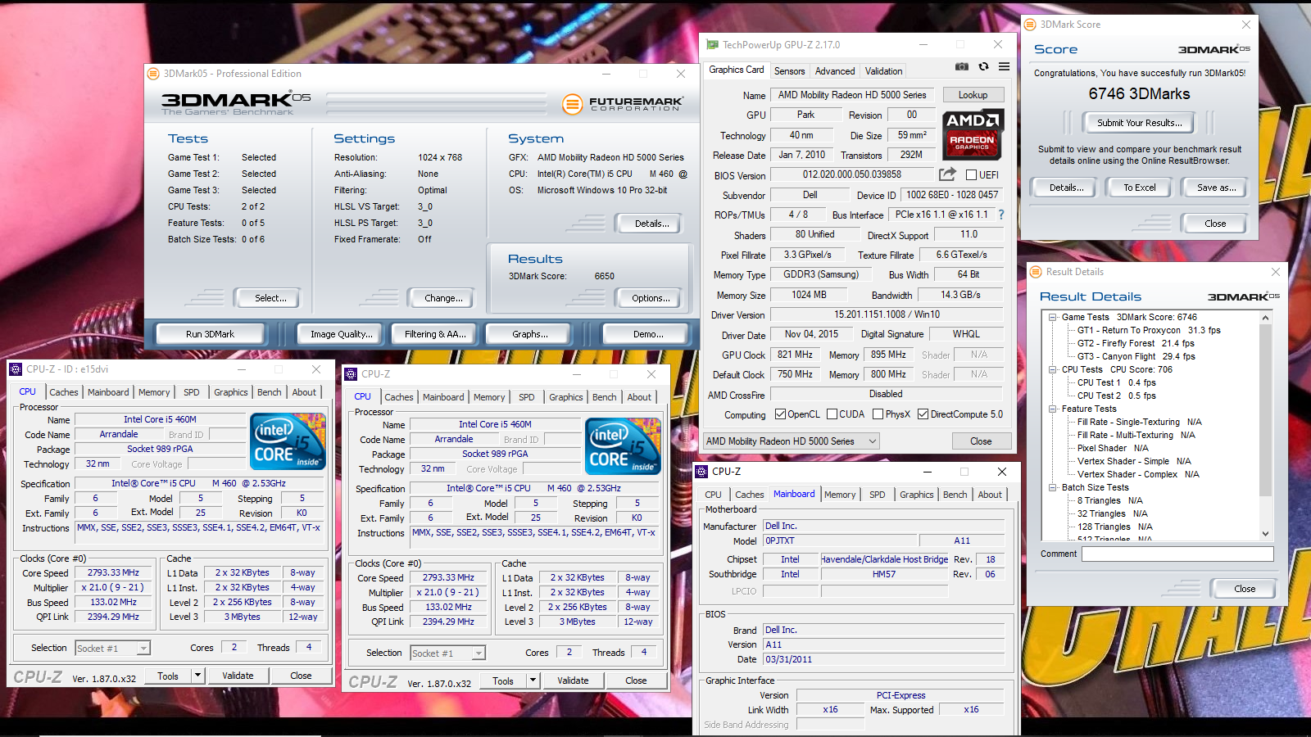Open the GPU-Z hamburger menu

(1004, 67)
